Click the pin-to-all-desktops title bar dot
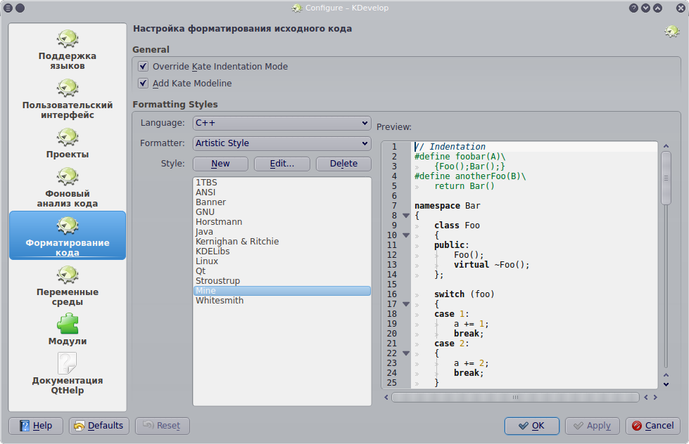The width and height of the screenshot is (689, 444). [x=20, y=8]
